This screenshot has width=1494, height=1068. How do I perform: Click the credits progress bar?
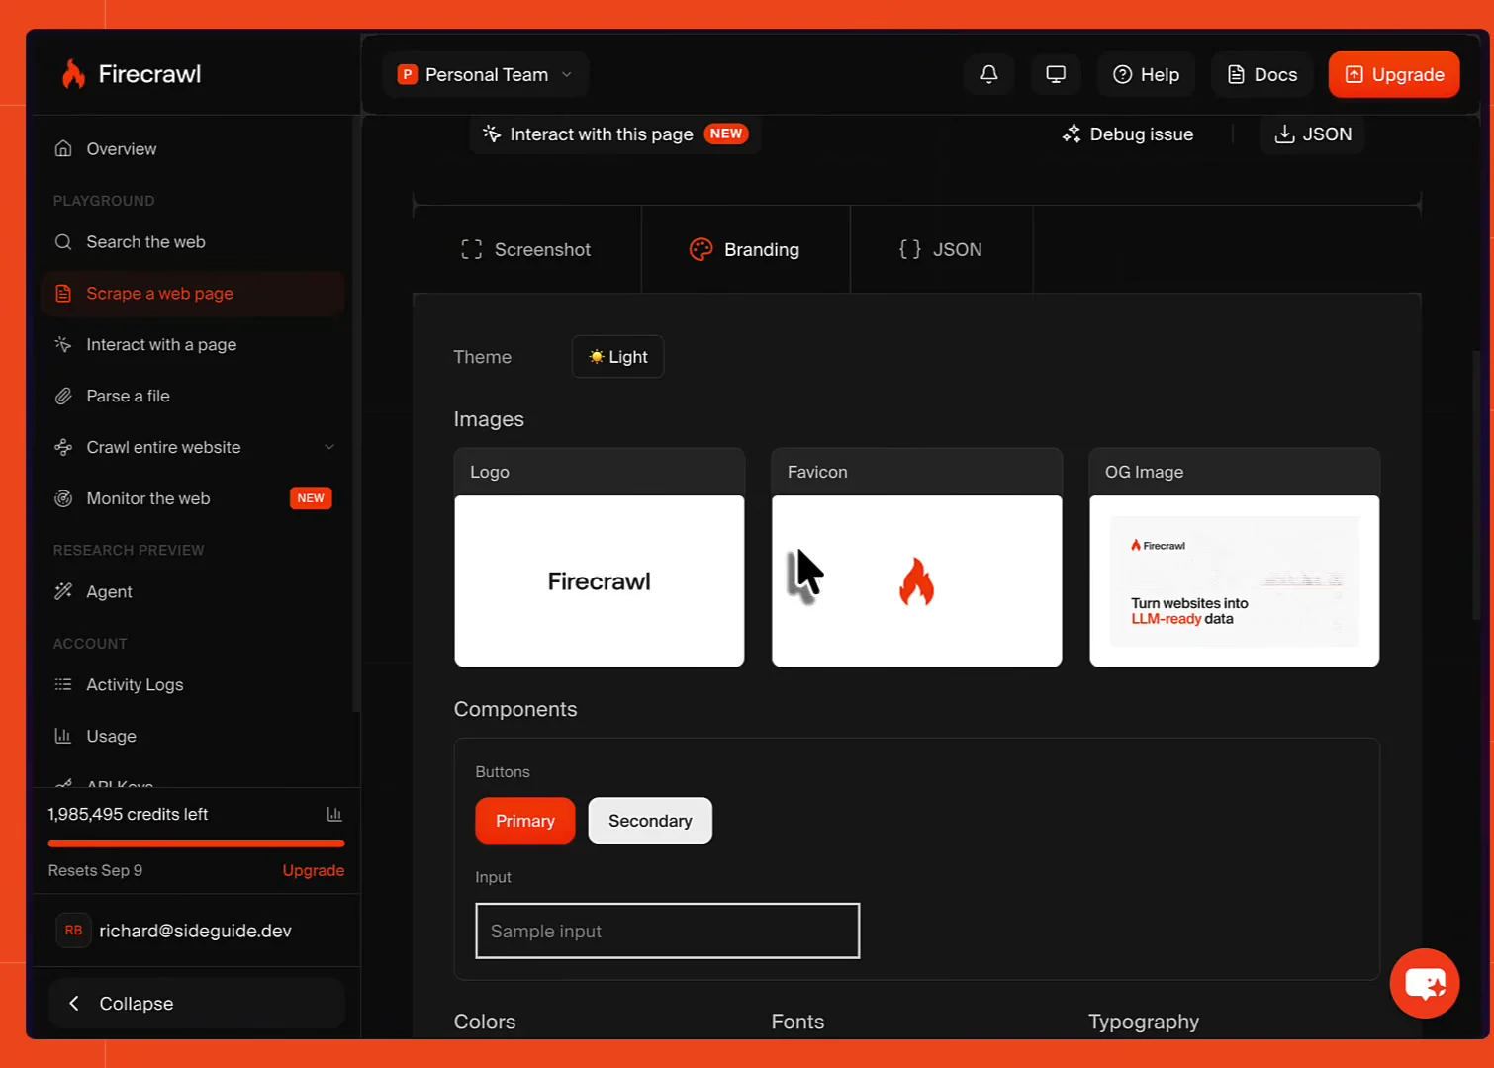[196, 844]
